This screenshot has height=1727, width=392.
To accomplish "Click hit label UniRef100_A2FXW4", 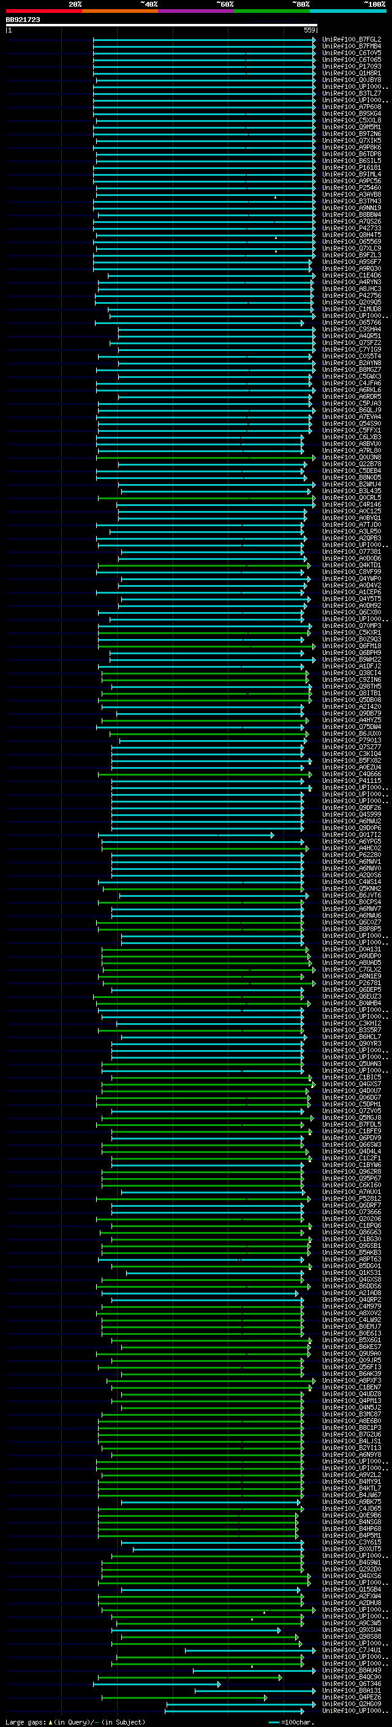I will coord(352,1597).
